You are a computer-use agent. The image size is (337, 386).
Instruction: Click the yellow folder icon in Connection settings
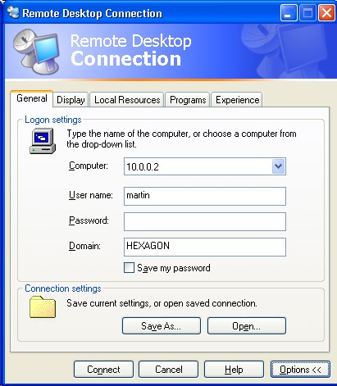tap(43, 307)
